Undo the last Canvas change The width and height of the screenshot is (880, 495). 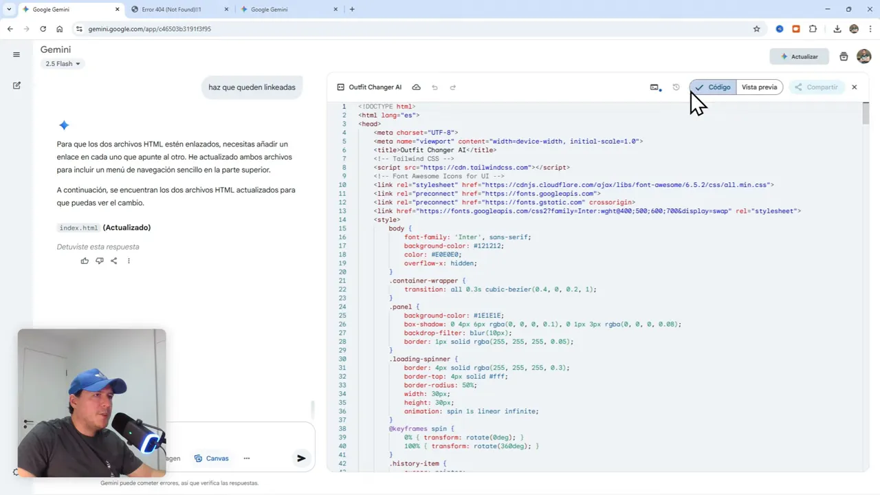434,87
